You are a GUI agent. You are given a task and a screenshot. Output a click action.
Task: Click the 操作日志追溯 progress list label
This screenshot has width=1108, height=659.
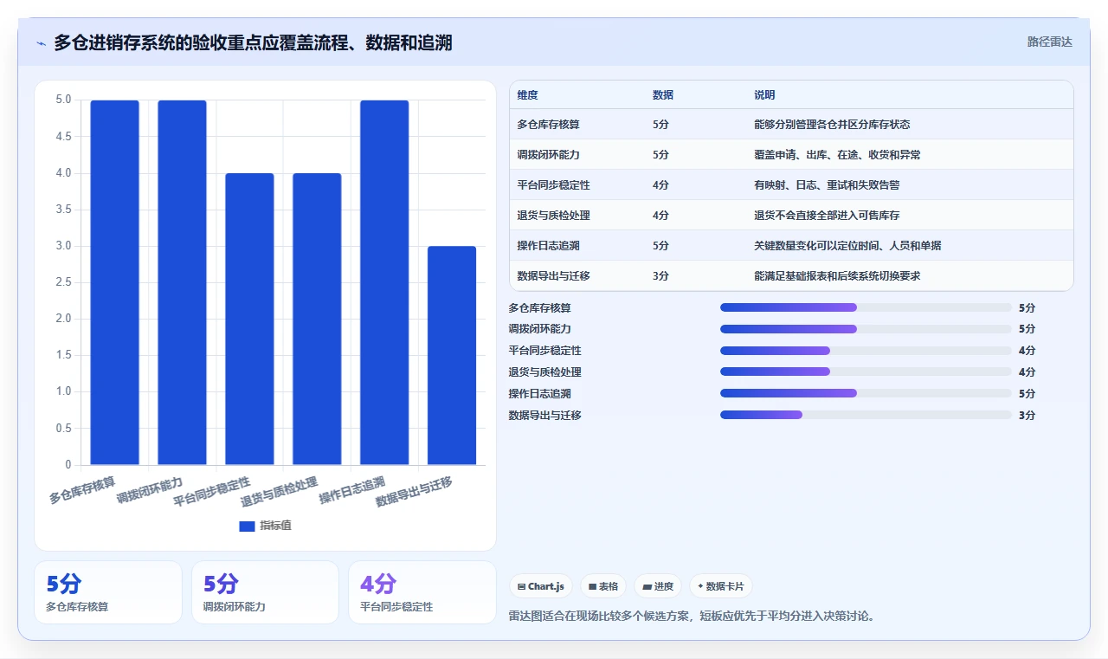[540, 393]
